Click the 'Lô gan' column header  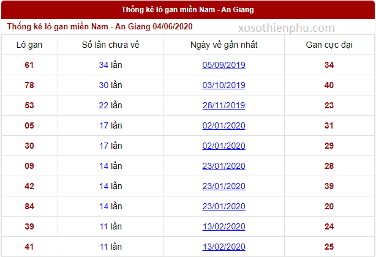coord(29,45)
